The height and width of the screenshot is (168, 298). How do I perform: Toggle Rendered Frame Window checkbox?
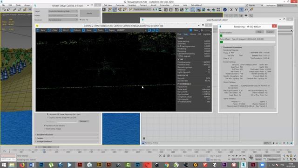click(45, 126)
